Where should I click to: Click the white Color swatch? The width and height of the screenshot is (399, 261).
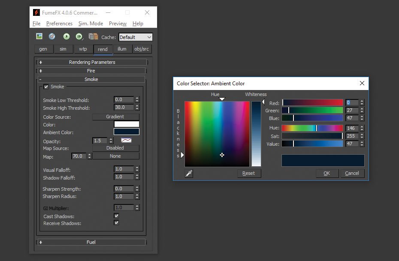(x=127, y=124)
